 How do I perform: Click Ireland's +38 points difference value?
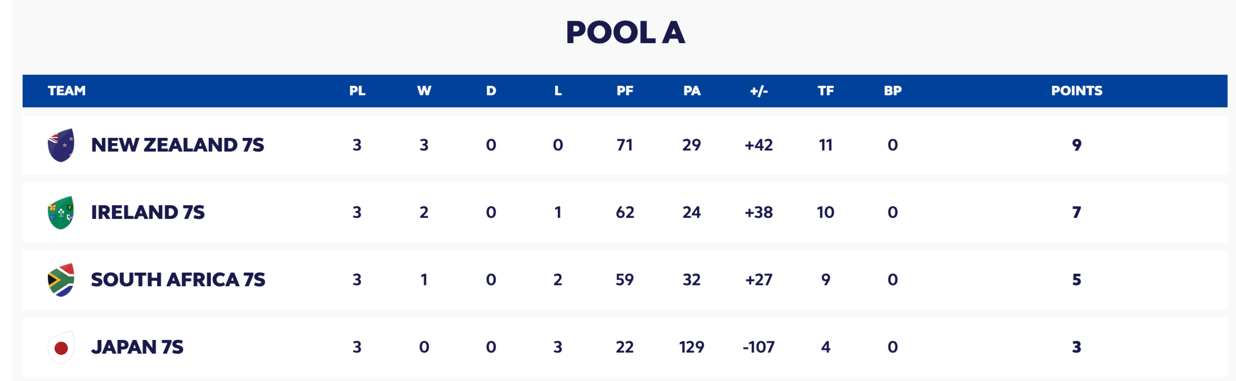pyautogui.click(x=759, y=213)
